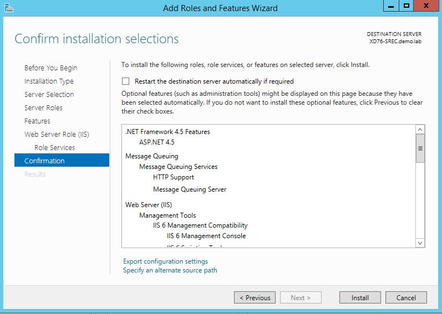
Task: Go to the Installation Type step
Action: (49, 81)
